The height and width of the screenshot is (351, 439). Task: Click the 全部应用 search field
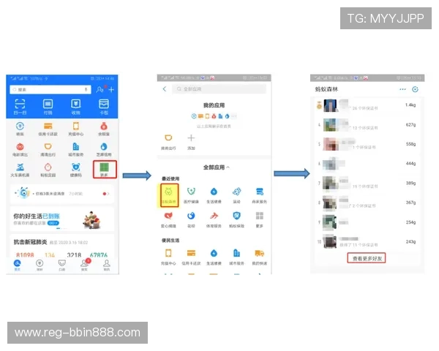tap(219, 89)
